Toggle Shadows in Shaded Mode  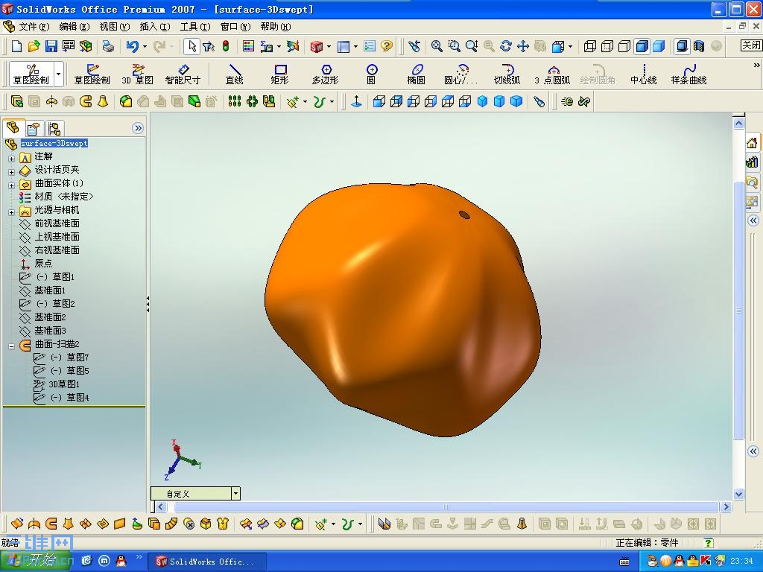coord(683,46)
